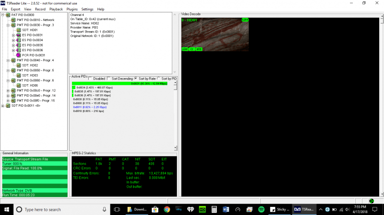Click the PAT PID 0x0000 table icon
This screenshot has height=215, width=384.
click(8, 15)
